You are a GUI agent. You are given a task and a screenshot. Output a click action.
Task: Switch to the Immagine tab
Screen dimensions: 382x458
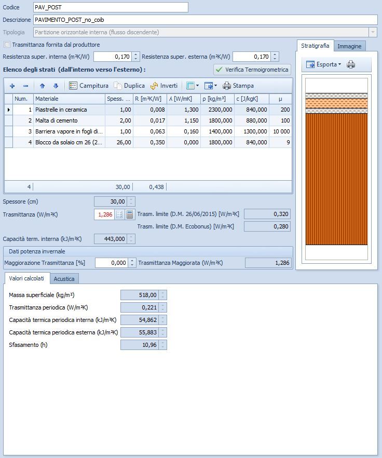coord(349,46)
